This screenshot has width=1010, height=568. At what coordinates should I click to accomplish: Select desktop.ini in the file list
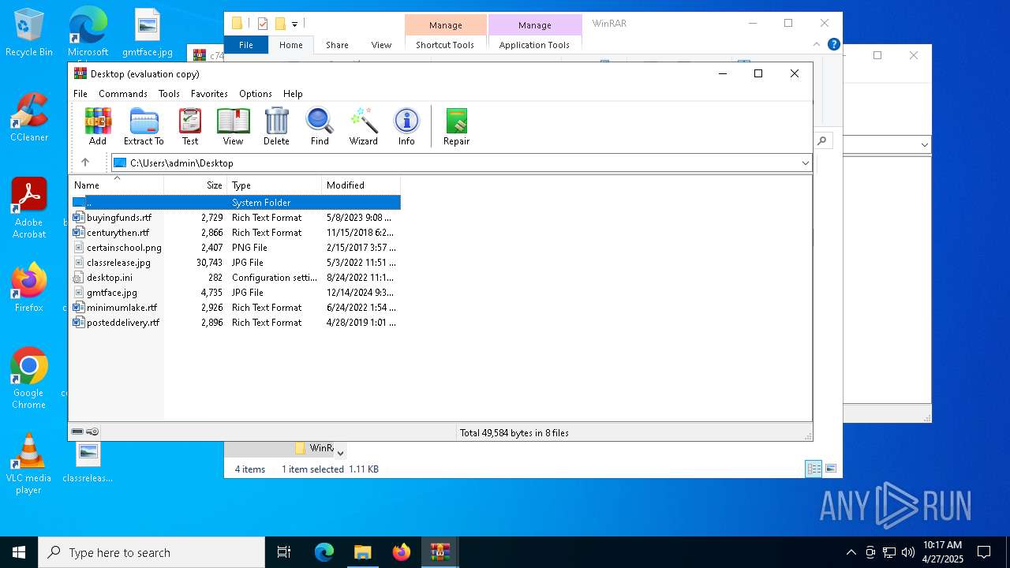[236, 278]
